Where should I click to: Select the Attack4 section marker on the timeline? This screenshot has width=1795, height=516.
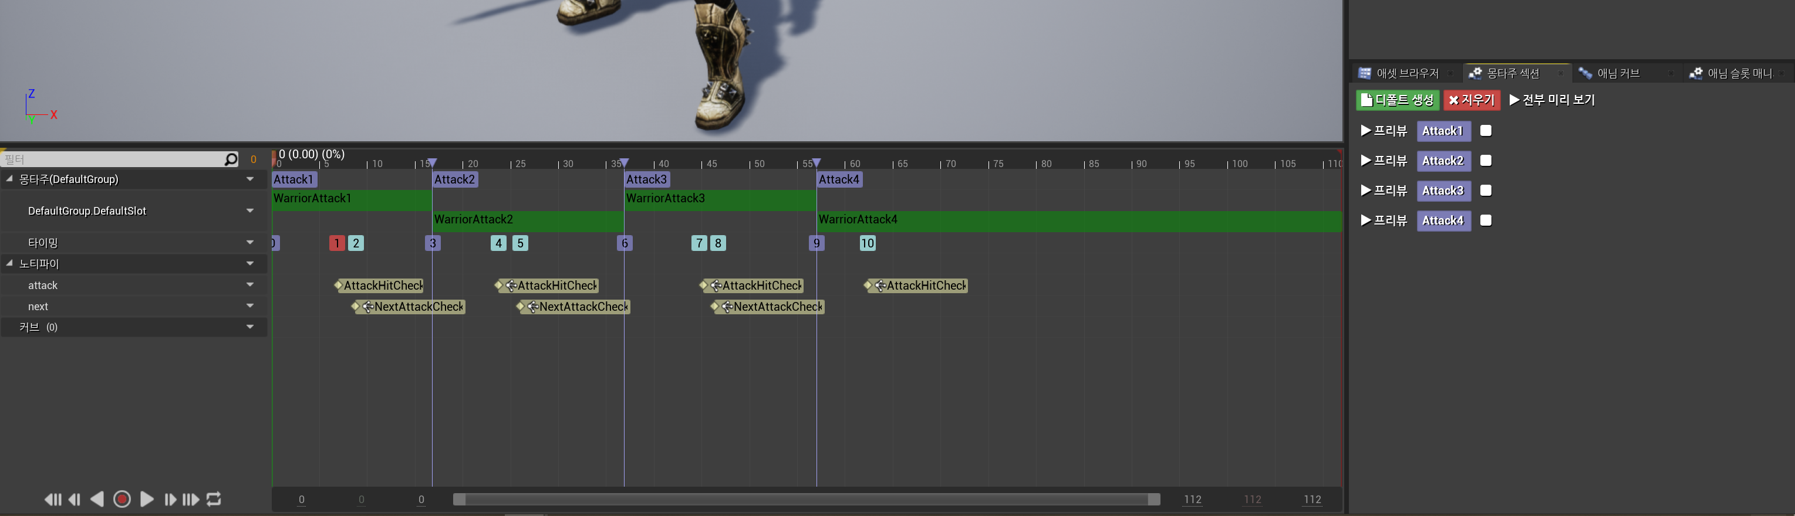click(x=839, y=179)
